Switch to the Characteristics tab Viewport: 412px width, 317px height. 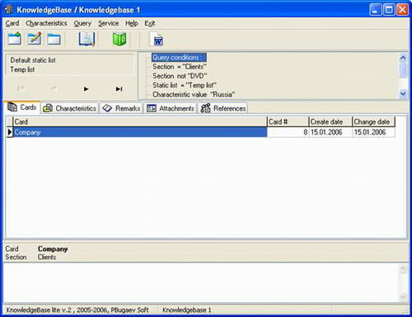coord(70,108)
